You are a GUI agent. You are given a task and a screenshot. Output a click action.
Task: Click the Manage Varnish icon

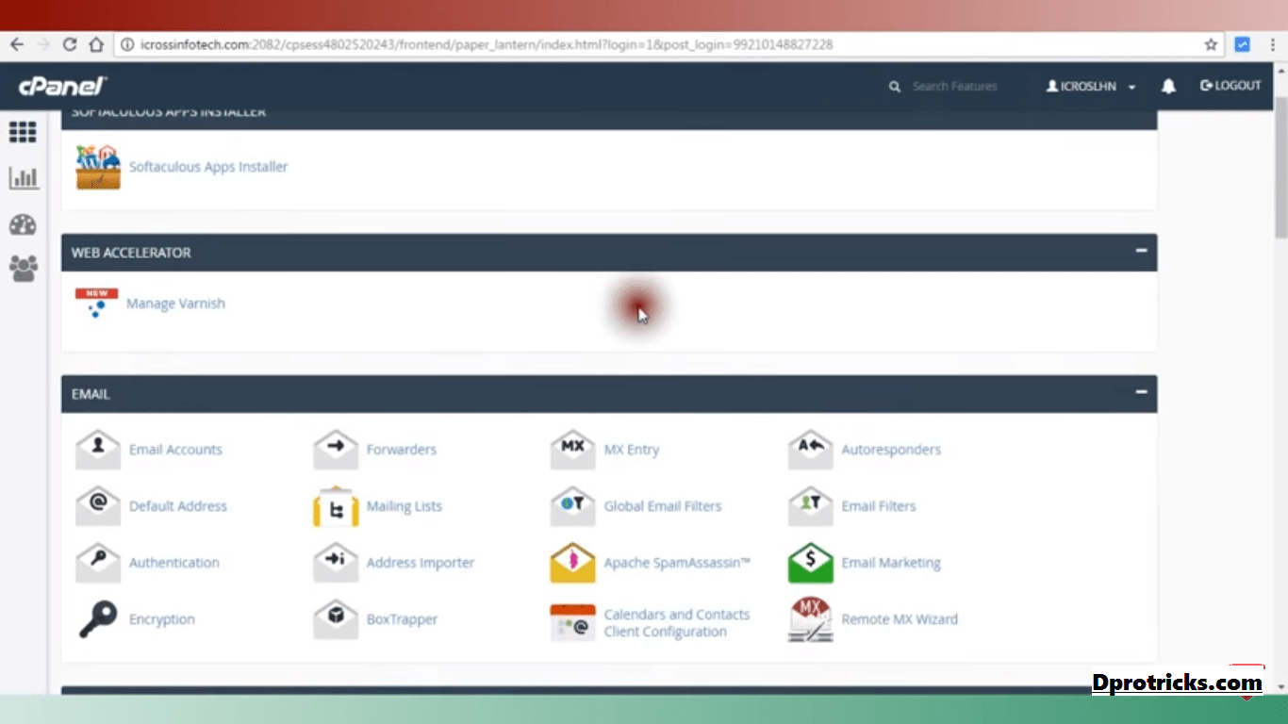[x=97, y=304]
